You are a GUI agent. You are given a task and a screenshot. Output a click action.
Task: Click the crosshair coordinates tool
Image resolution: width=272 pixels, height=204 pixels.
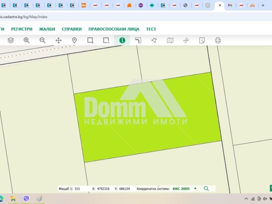[x=186, y=40]
